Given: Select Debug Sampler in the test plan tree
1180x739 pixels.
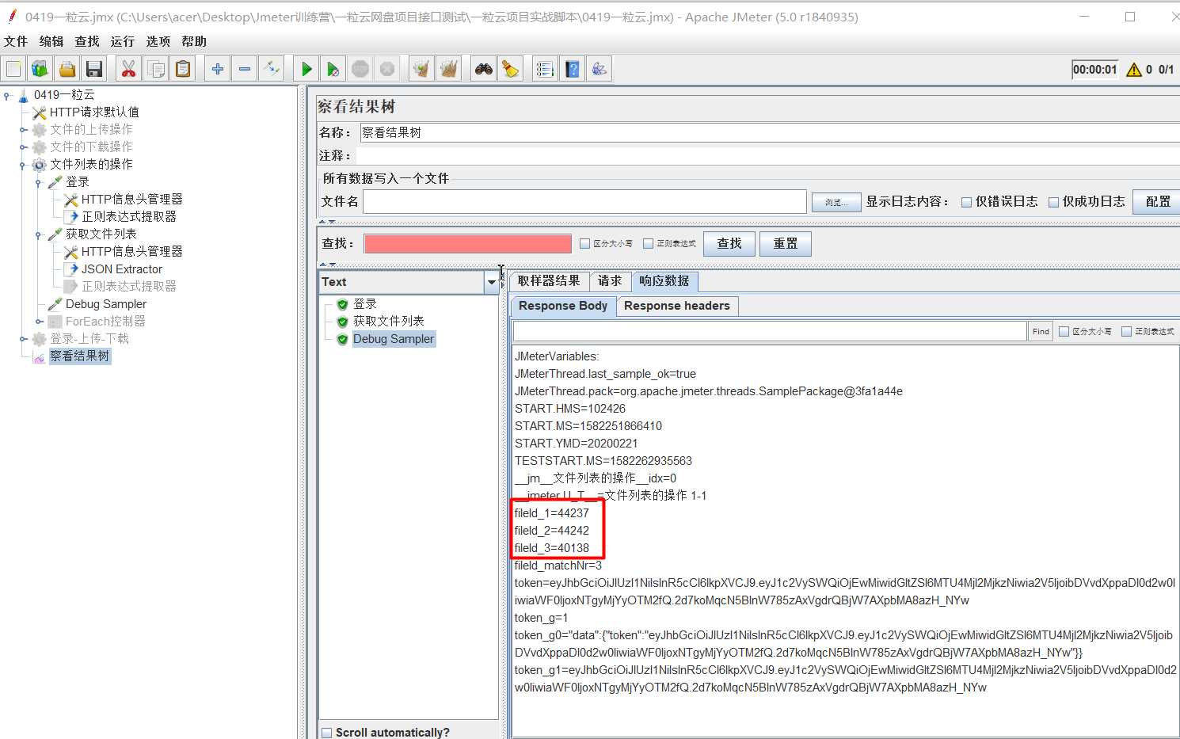Looking at the screenshot, I should (x=105, y=303).
